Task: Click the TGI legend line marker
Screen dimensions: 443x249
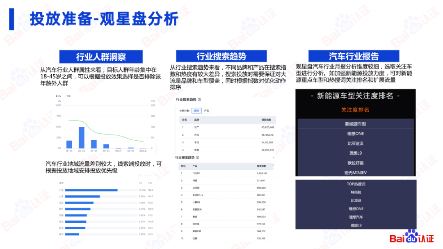Action: (x=65, y=96)
